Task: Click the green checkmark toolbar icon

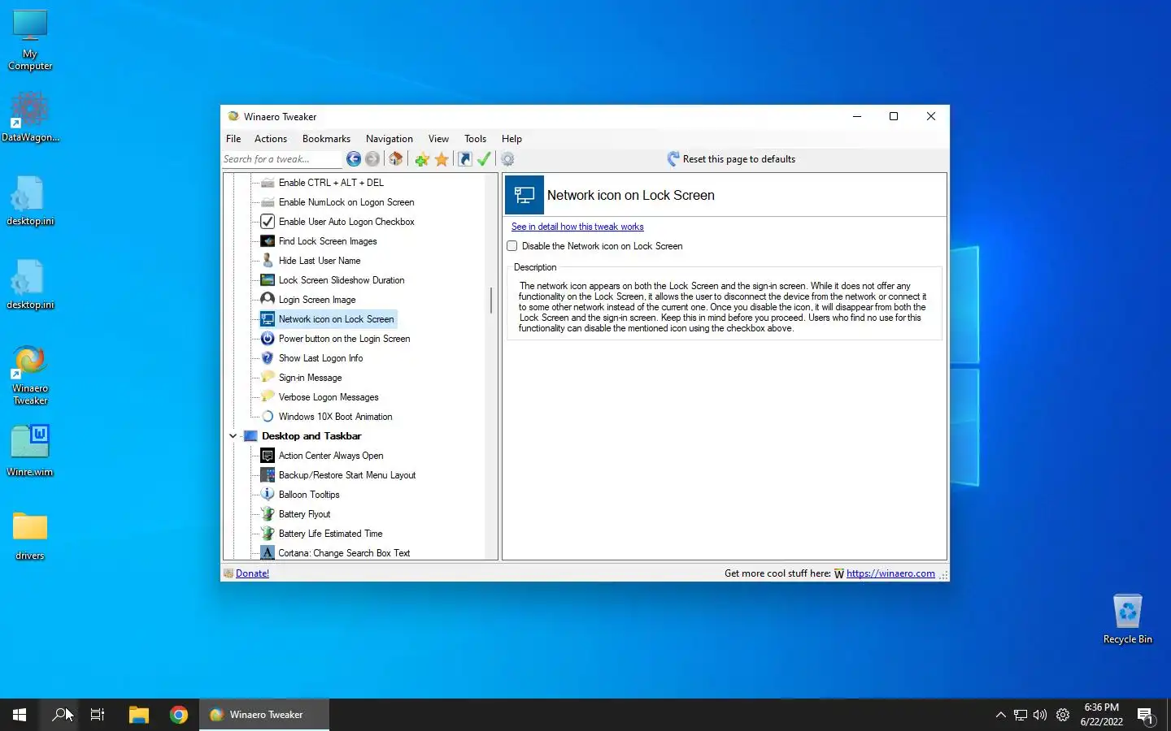Action: pyautogui.click(x=484, y=159)
